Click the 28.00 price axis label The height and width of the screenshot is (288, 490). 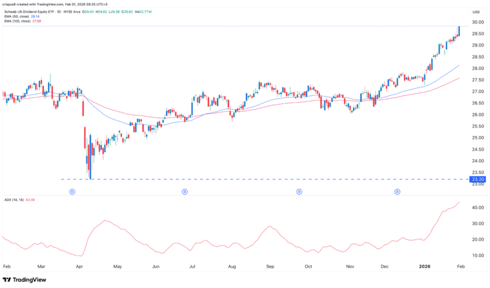[x=478, y=68]
